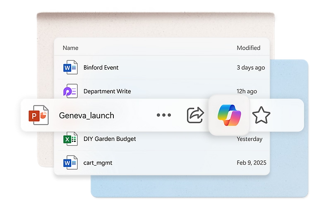This screenshot has height=212, width=331.
Task: Open the DIY Garden Budget spreadsheet
Action: (110, 139)
